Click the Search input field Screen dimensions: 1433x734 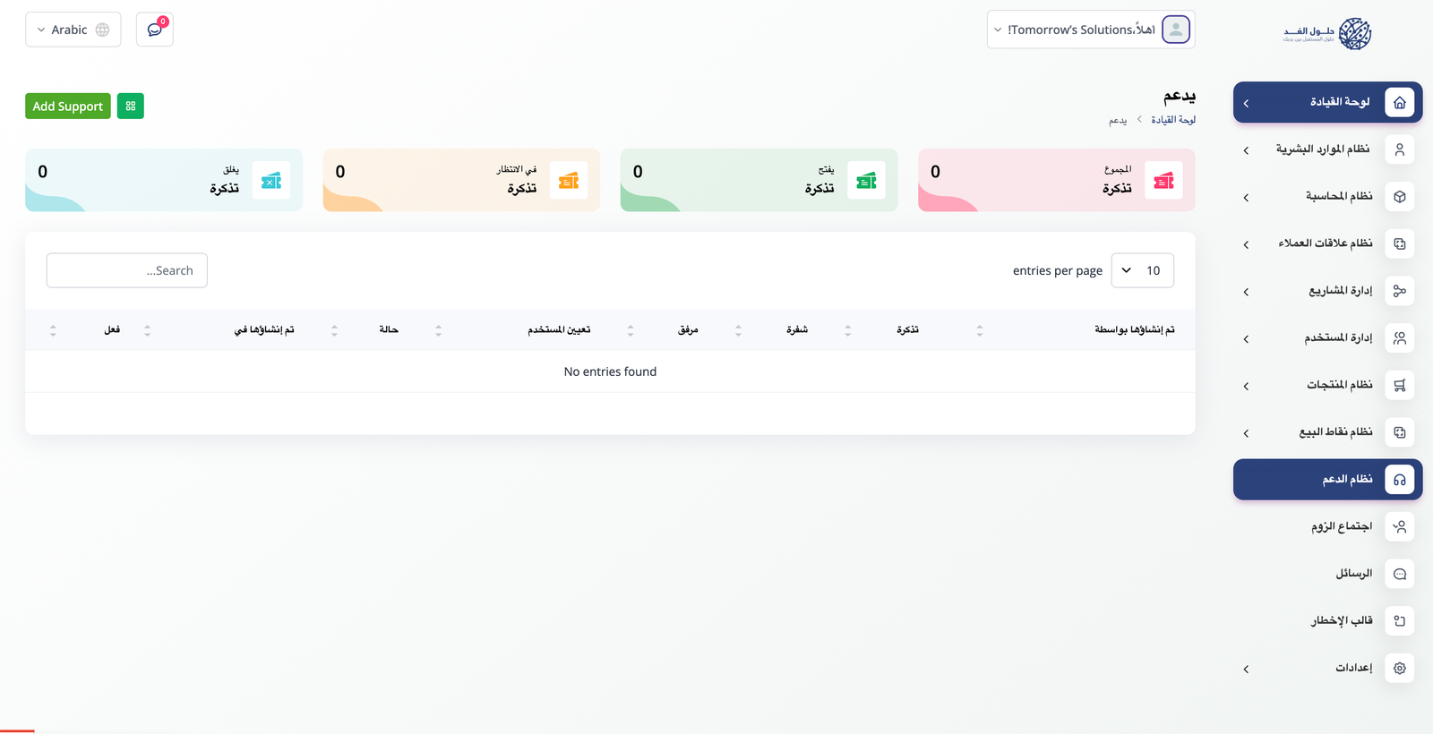(x=126, y=270)
